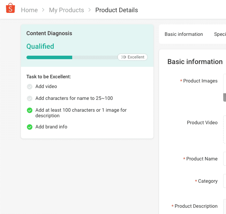Click the Shopee logo icon
226x214 pixels.
point(11,8)
